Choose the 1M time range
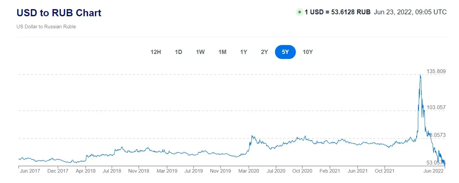459x183 pixels. pos(222,52)
